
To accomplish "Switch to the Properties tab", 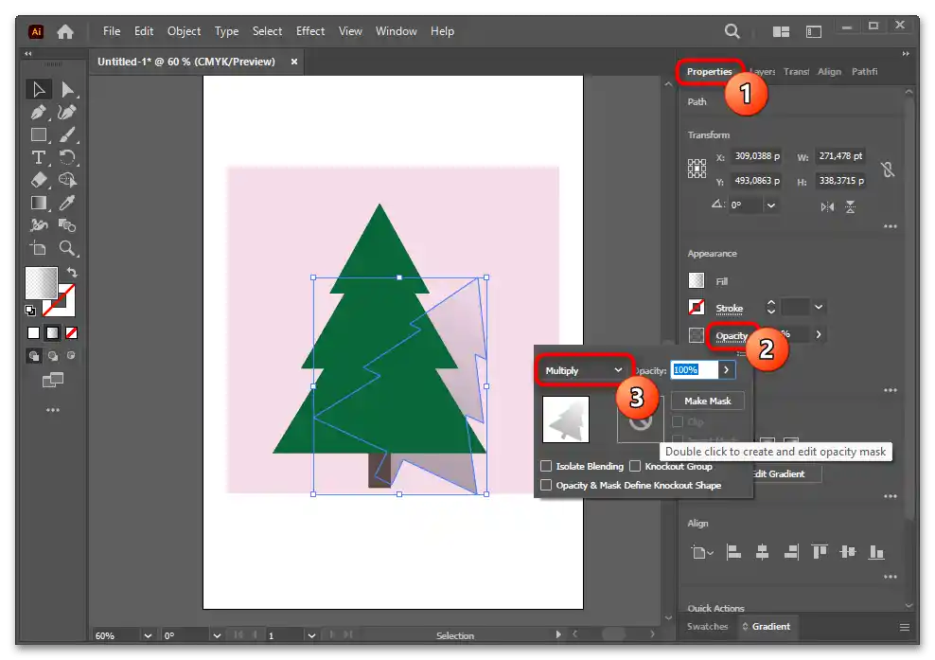I will [709, 72].
